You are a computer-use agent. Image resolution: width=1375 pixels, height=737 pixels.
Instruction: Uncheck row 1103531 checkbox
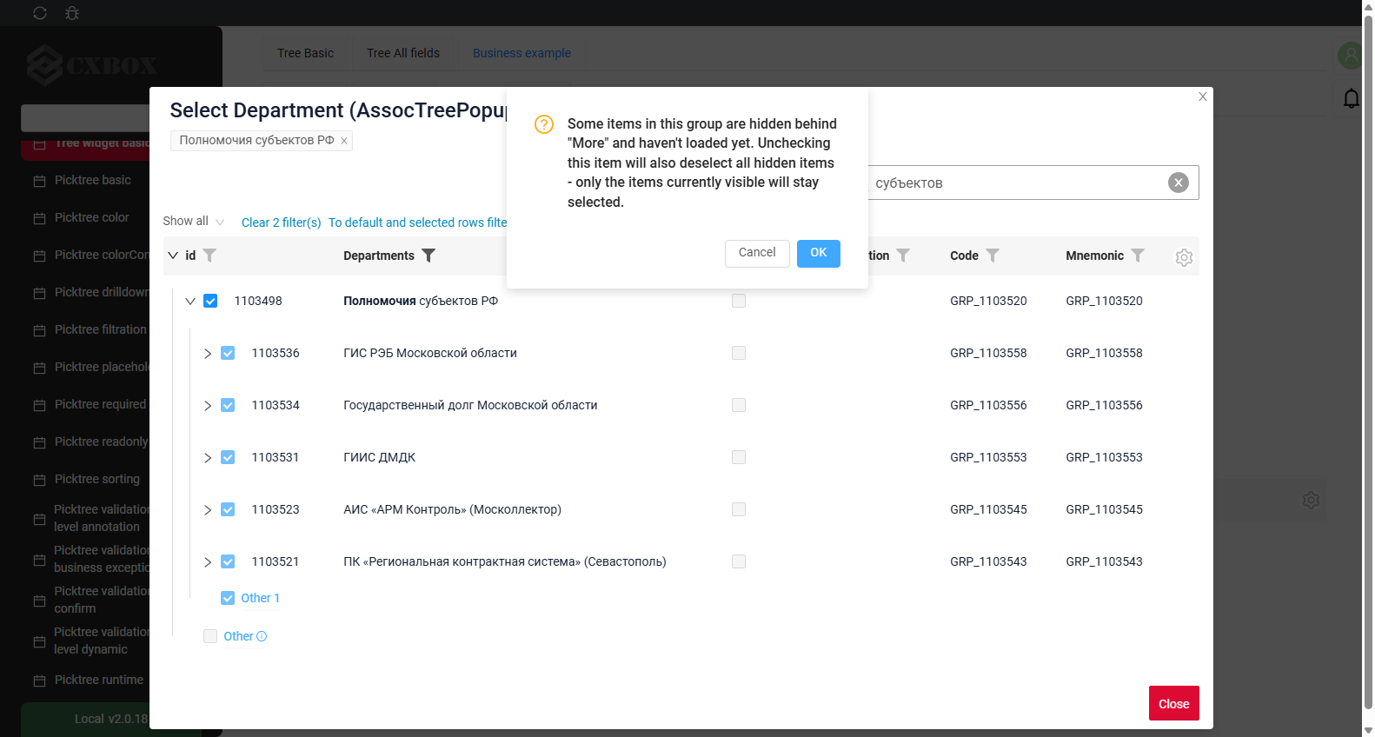click(228, 457)
